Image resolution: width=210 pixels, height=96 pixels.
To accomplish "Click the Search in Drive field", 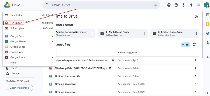I will 101,5.
